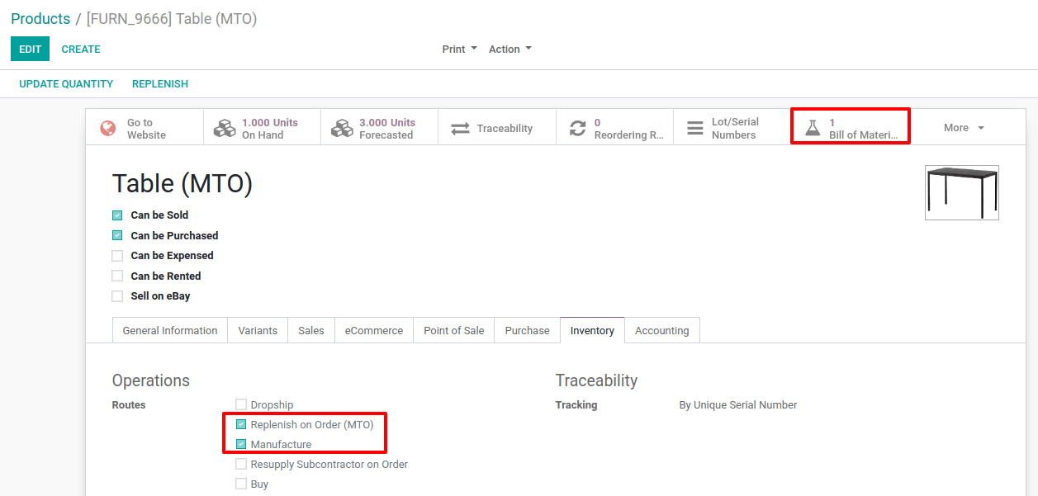The width and height of the screenshot is (1038, 496).
Task: Enable the Can be Expensed checkbox
Action: (117, 256)
